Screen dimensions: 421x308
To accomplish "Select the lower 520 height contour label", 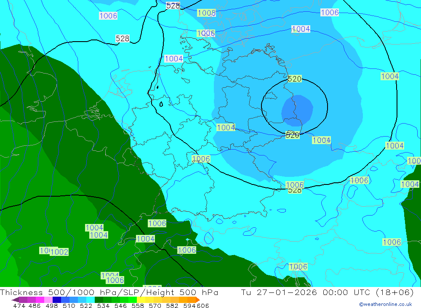I will click(x=293, y=135).
